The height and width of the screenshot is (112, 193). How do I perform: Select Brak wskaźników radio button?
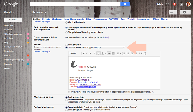66,97
